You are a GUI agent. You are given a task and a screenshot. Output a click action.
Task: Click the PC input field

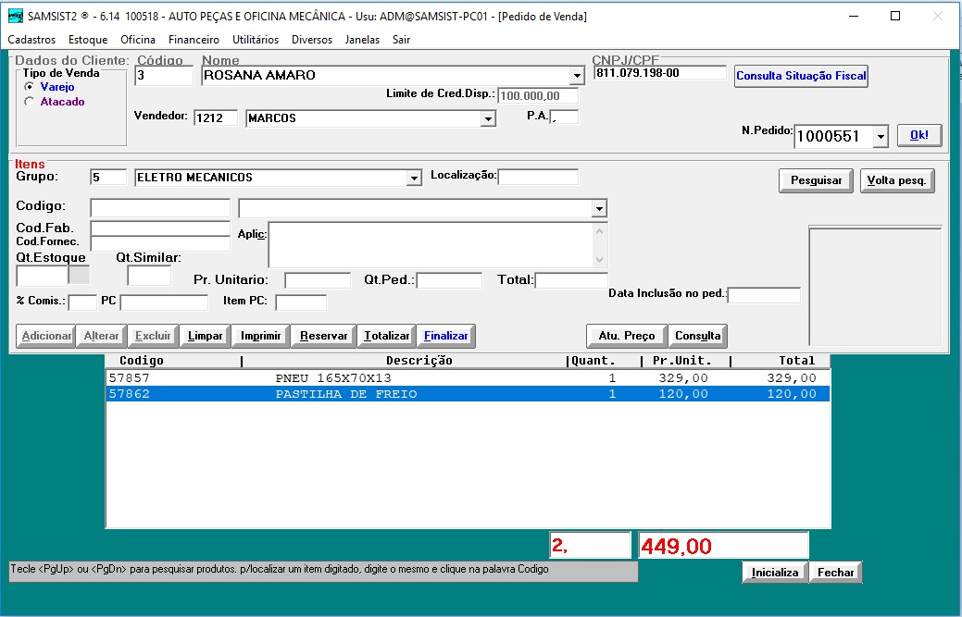click(x=164, y=302)
